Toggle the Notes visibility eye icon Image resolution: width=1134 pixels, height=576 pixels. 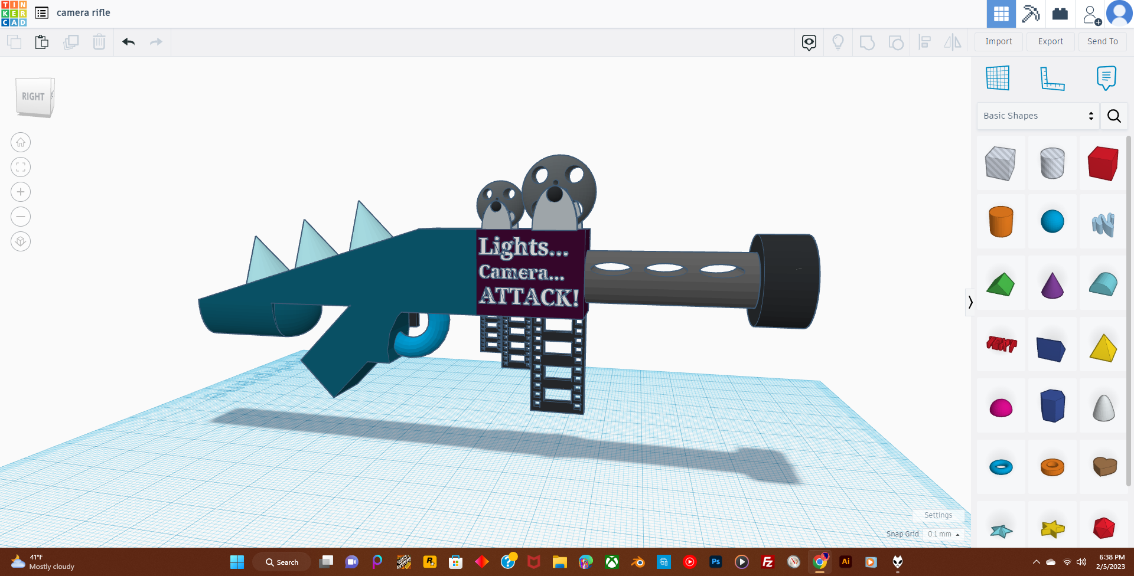[x=809, y=42]
